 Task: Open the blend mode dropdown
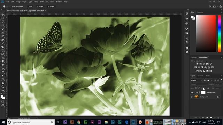point(199,84)
